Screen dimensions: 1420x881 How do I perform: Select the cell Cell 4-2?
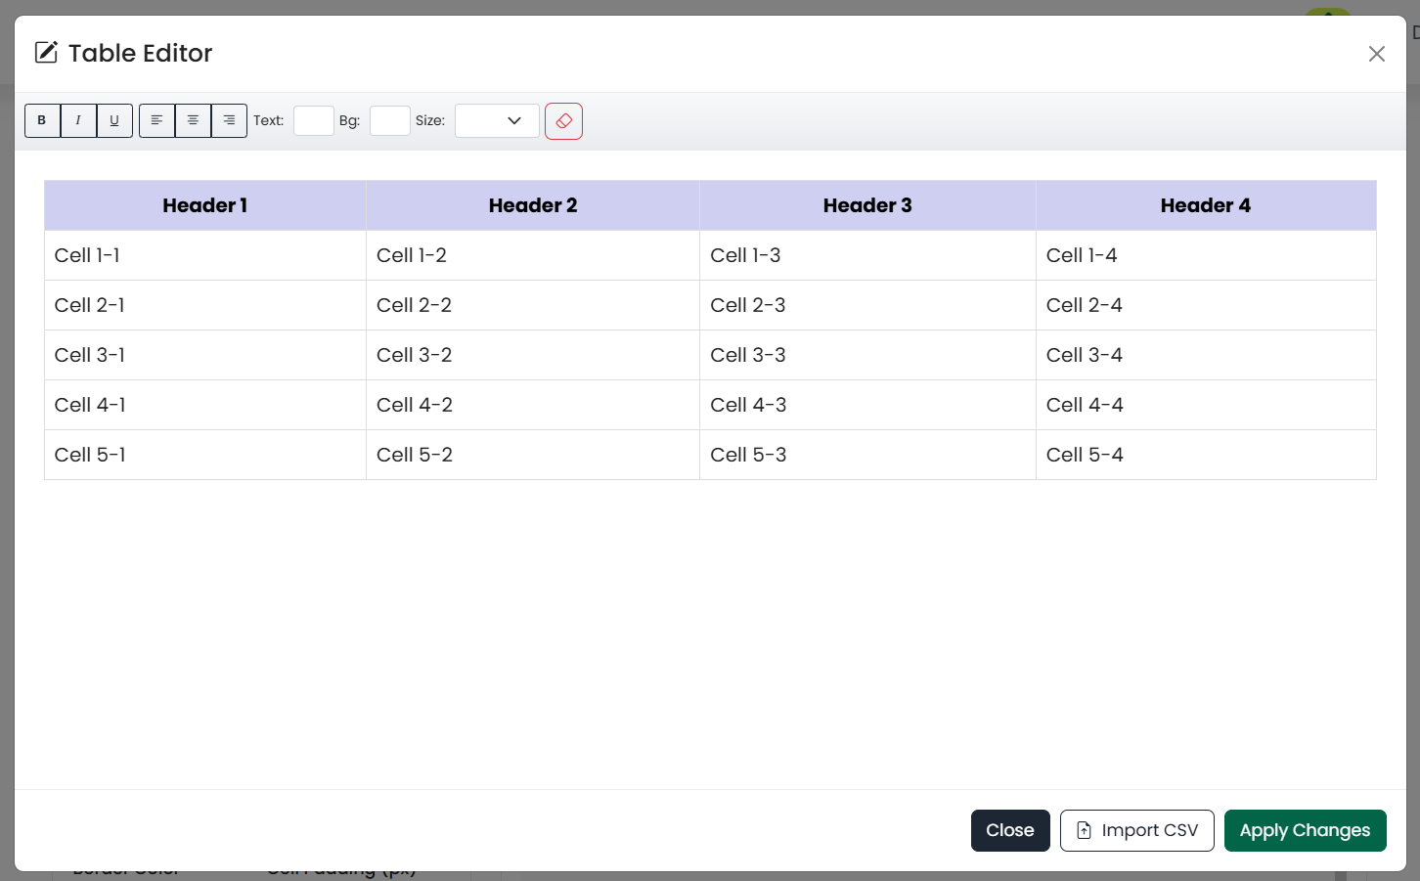pos(533,405)
